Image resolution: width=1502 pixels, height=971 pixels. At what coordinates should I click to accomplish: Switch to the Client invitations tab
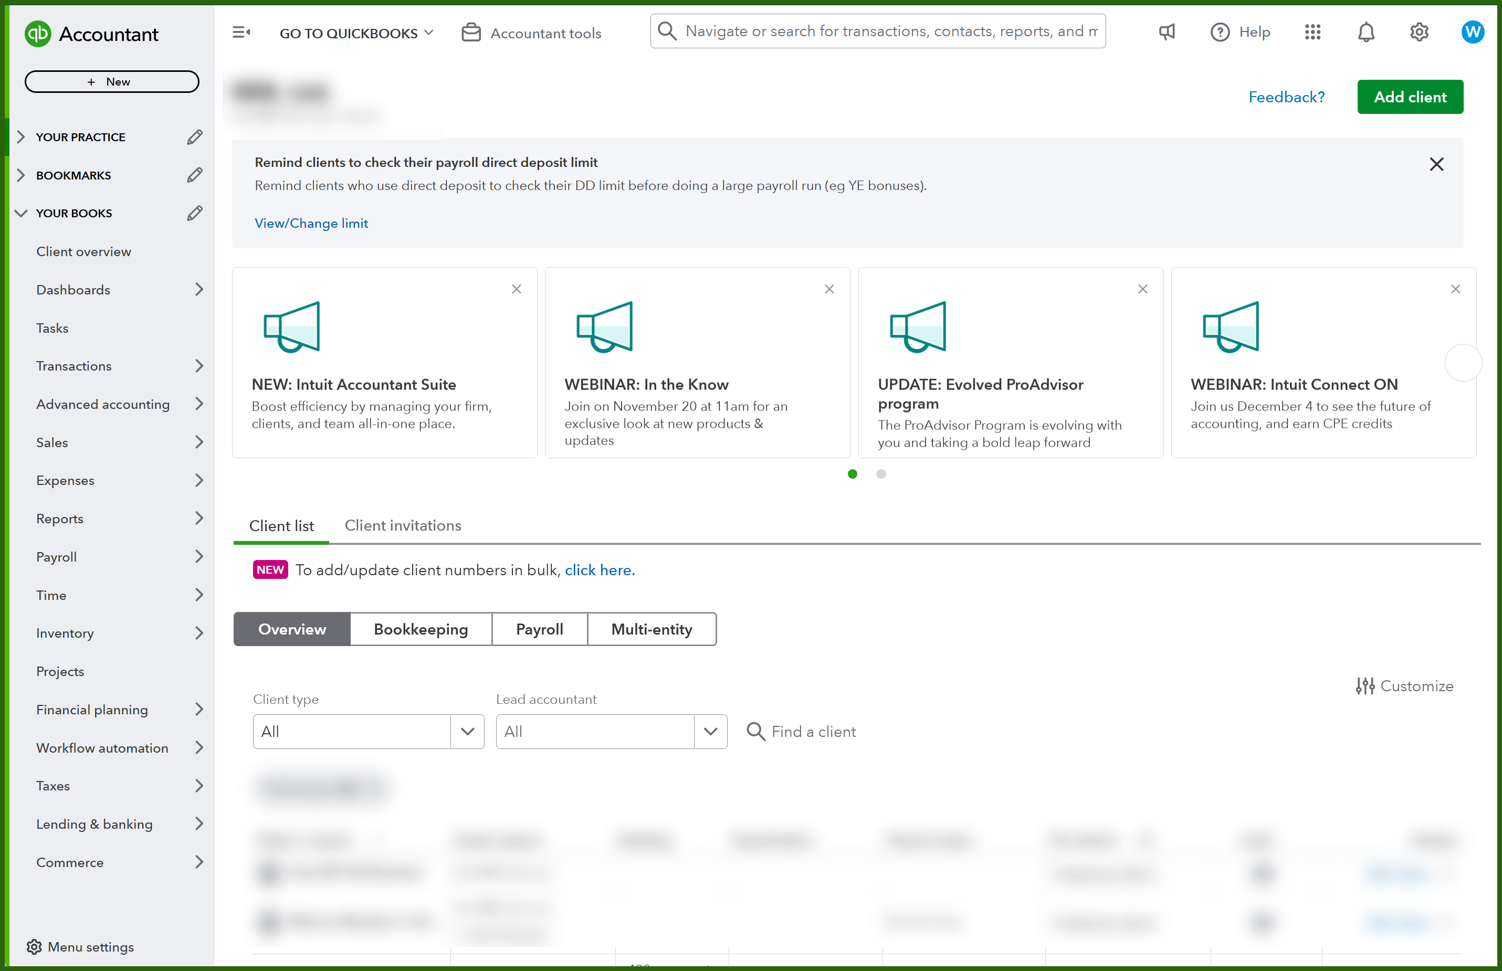pos(403,525)
